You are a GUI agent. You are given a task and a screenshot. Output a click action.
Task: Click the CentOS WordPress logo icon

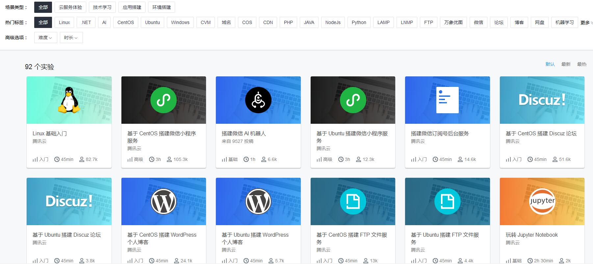pyautogui.click(x=164, y=201)
